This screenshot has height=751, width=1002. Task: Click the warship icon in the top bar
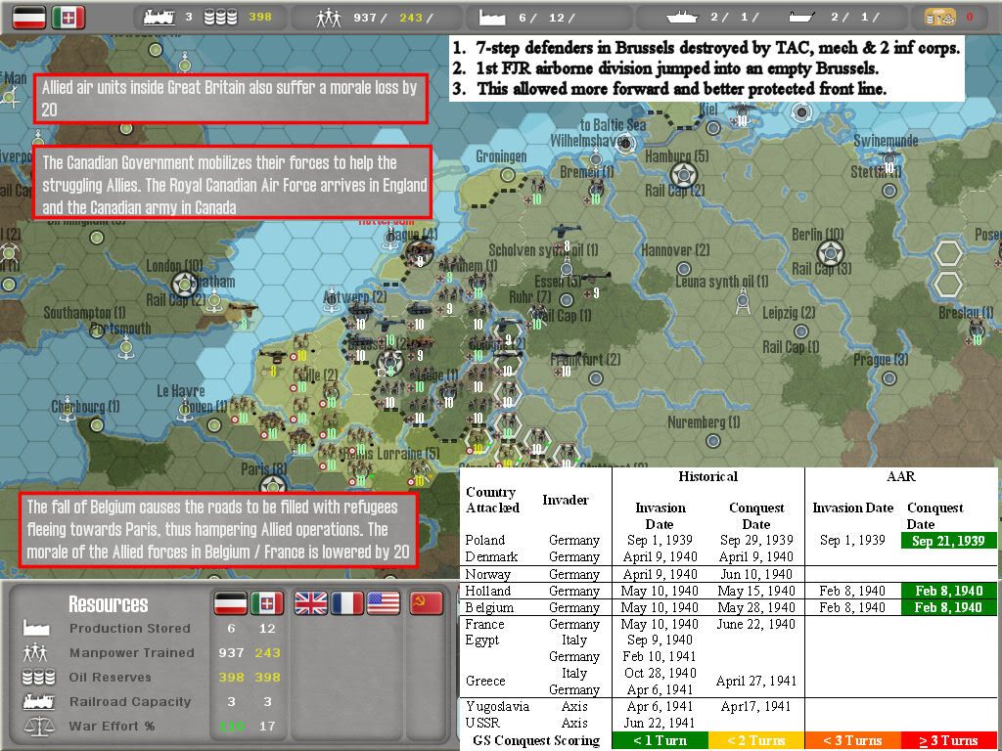[682, 18]
